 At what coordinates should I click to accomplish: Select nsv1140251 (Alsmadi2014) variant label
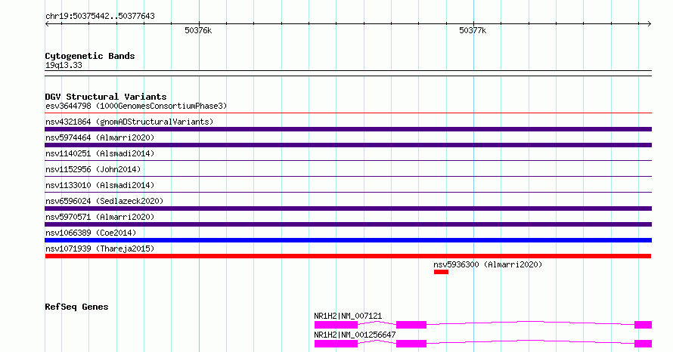click(x=100, y=153)
